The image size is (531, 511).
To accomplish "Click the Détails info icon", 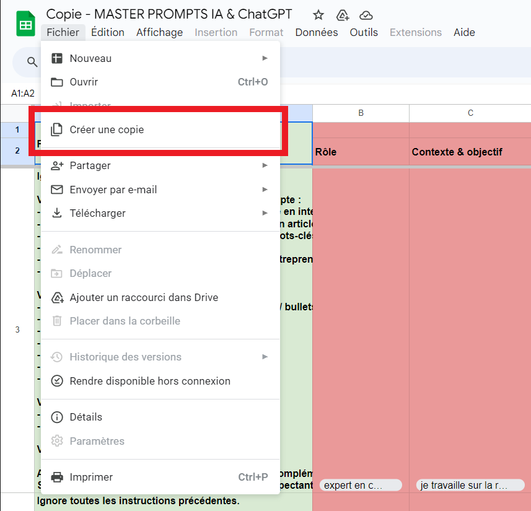I will pos(57,417).
